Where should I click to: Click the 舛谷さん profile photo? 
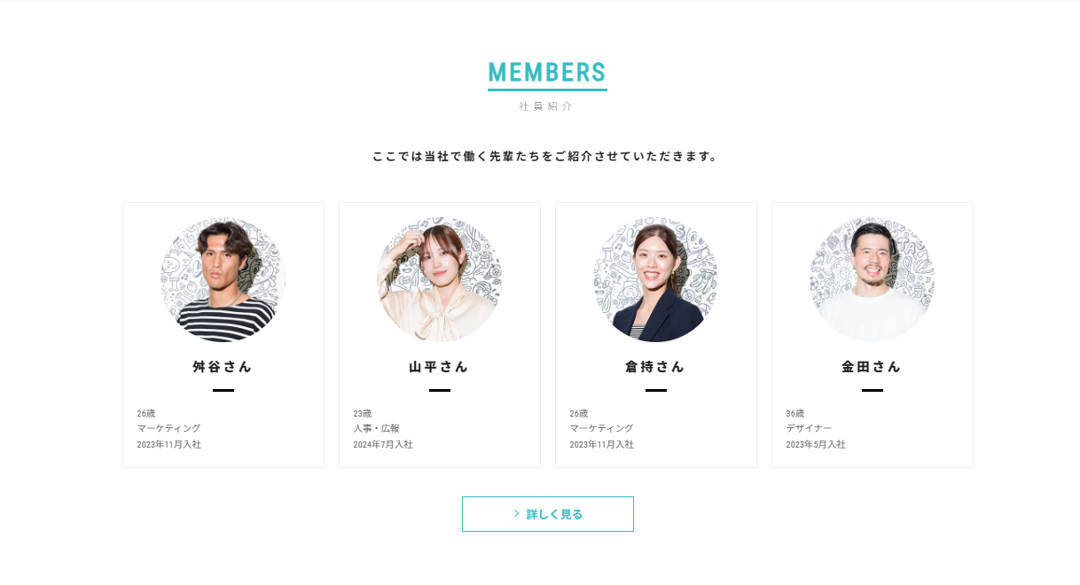[223, 280]
